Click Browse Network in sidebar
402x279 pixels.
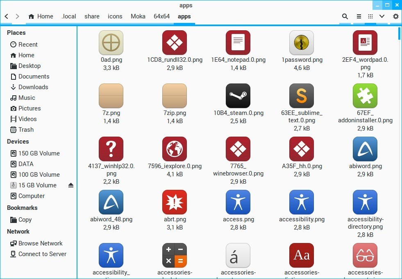point(41,243)
